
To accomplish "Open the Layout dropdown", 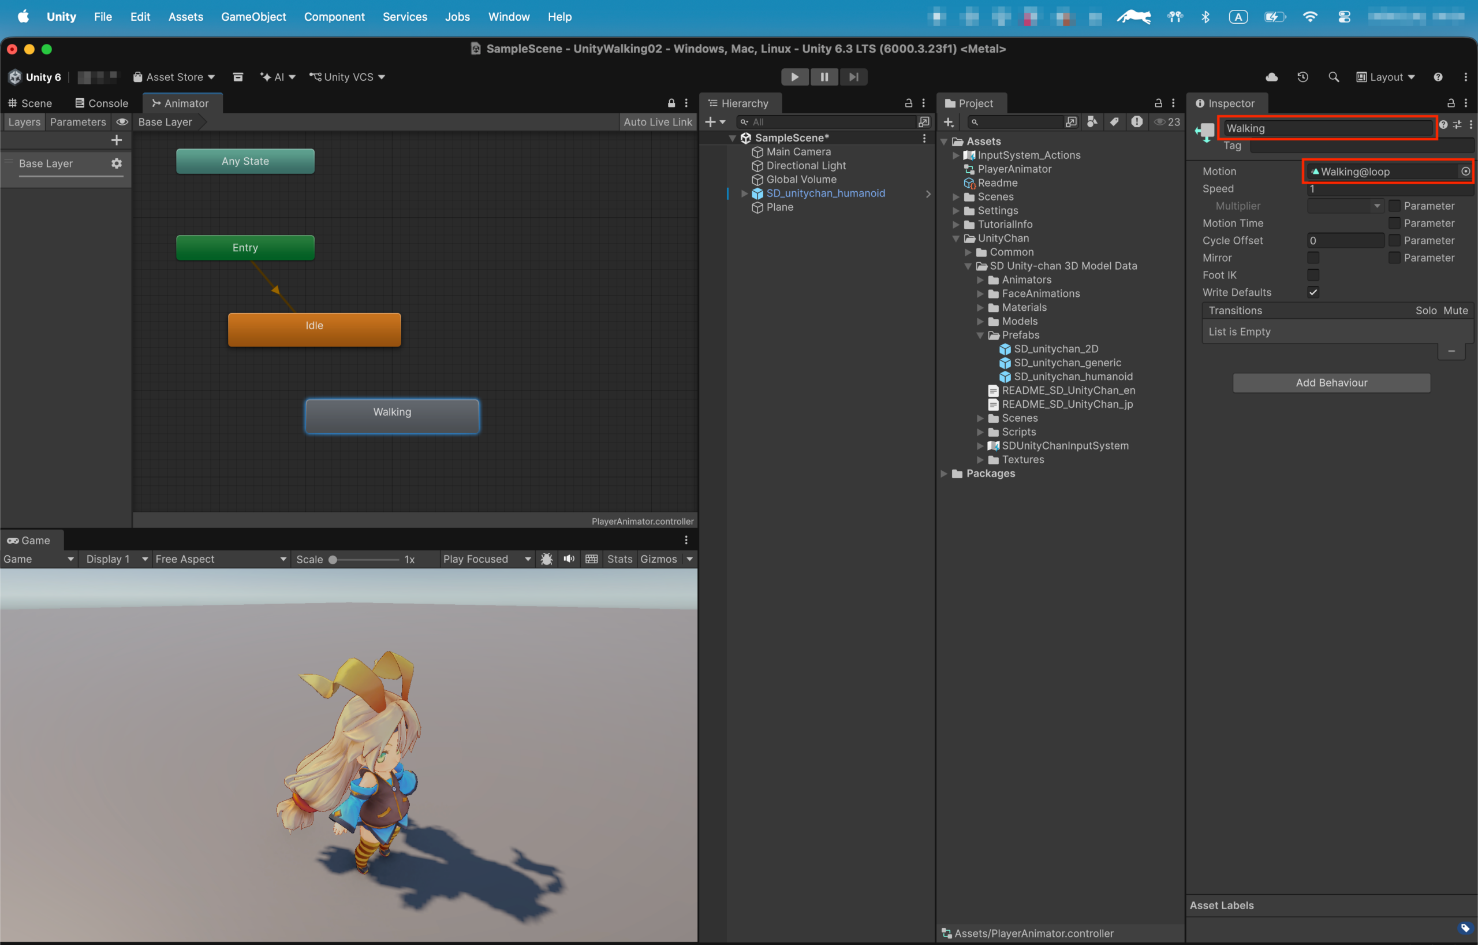I will click(x=1386, y=77).
